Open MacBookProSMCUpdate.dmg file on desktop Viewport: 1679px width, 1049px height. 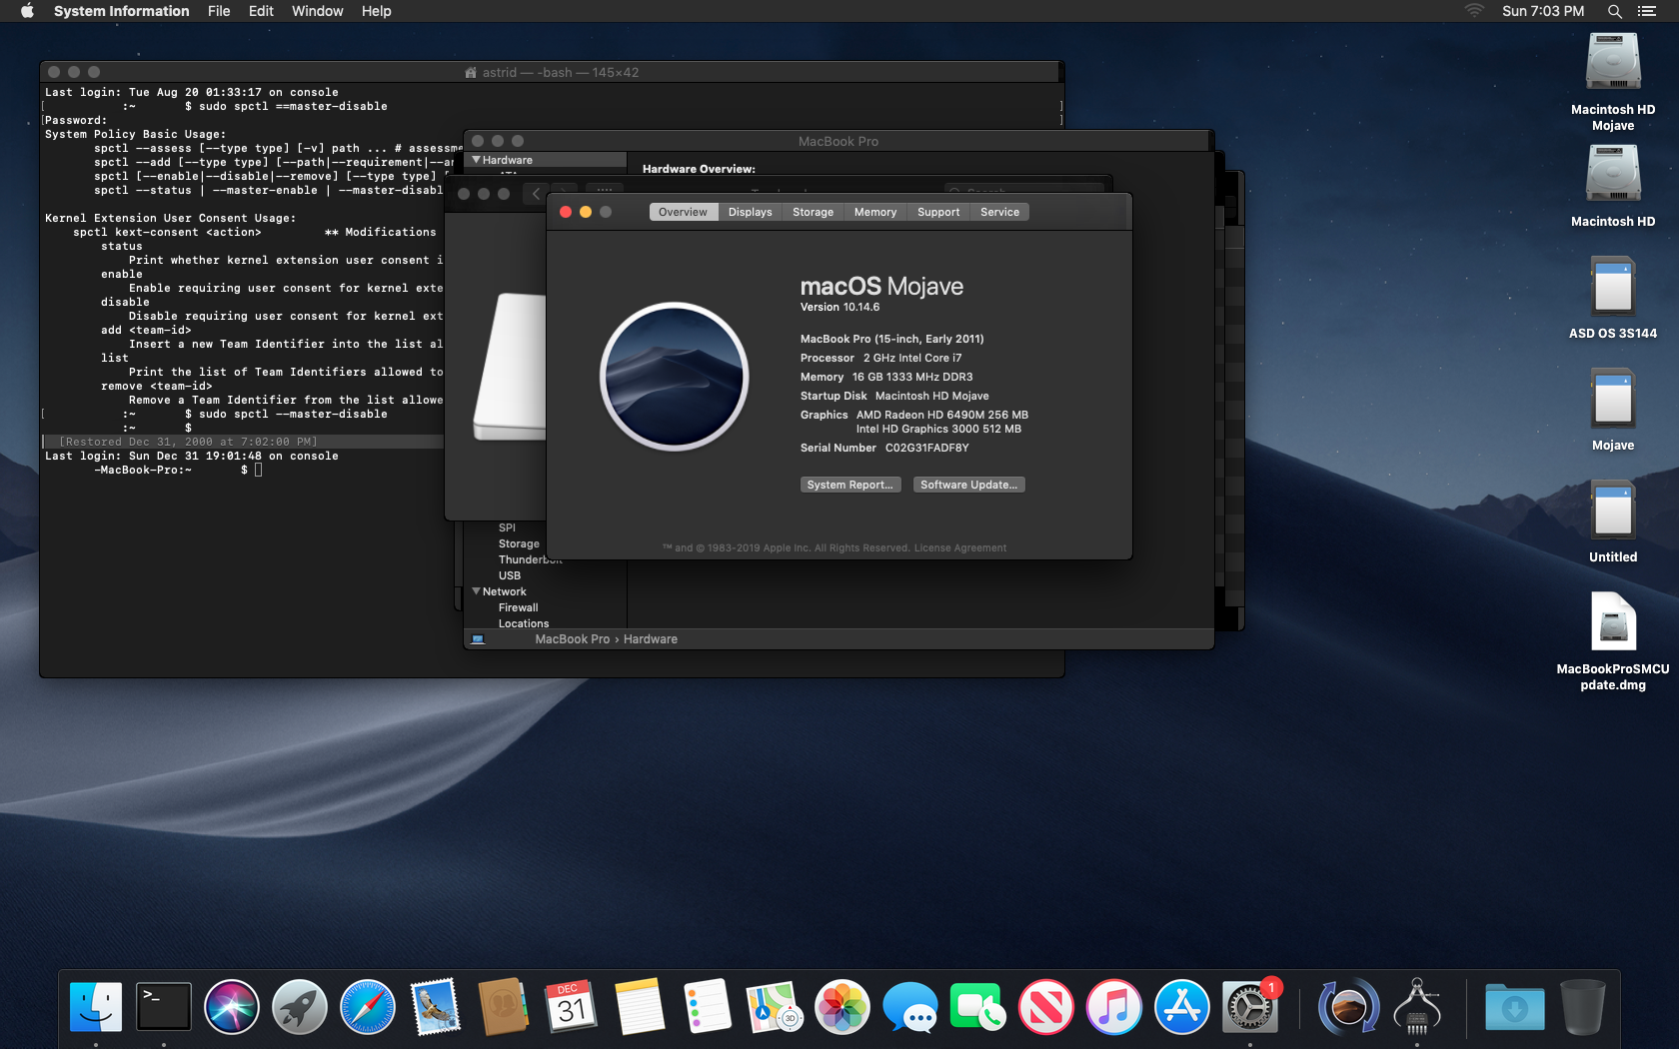tap(1612, 623)
